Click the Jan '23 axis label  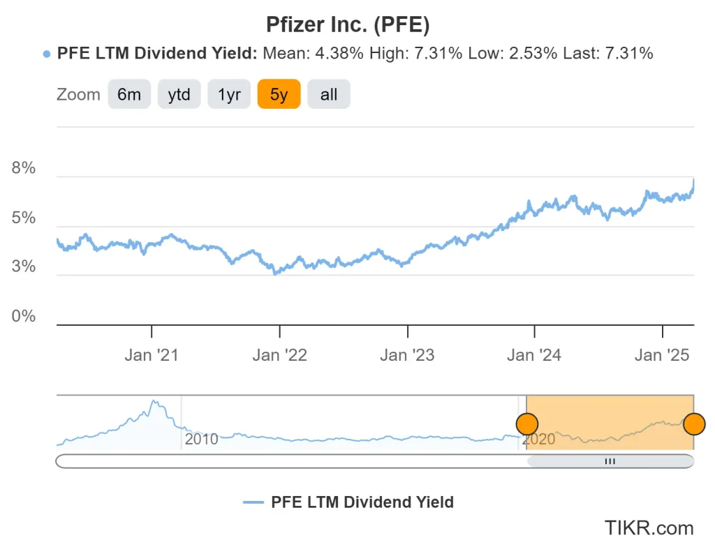[x=407, y=354]
